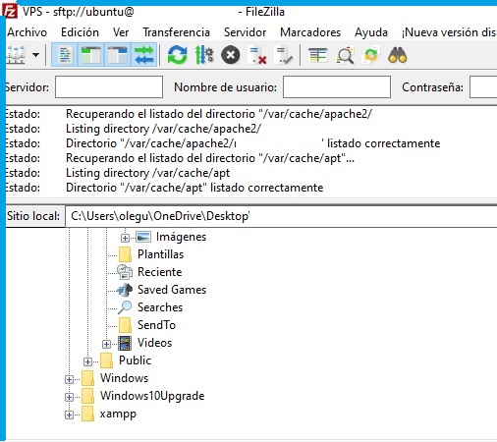
Task: Open the Site Manager dropdown arrow
Action: [x=36, y=55]
